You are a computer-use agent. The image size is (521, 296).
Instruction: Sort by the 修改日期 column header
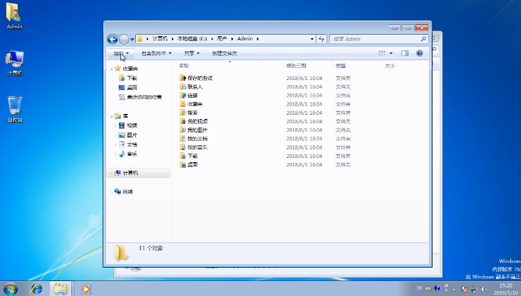coord(296,65)
